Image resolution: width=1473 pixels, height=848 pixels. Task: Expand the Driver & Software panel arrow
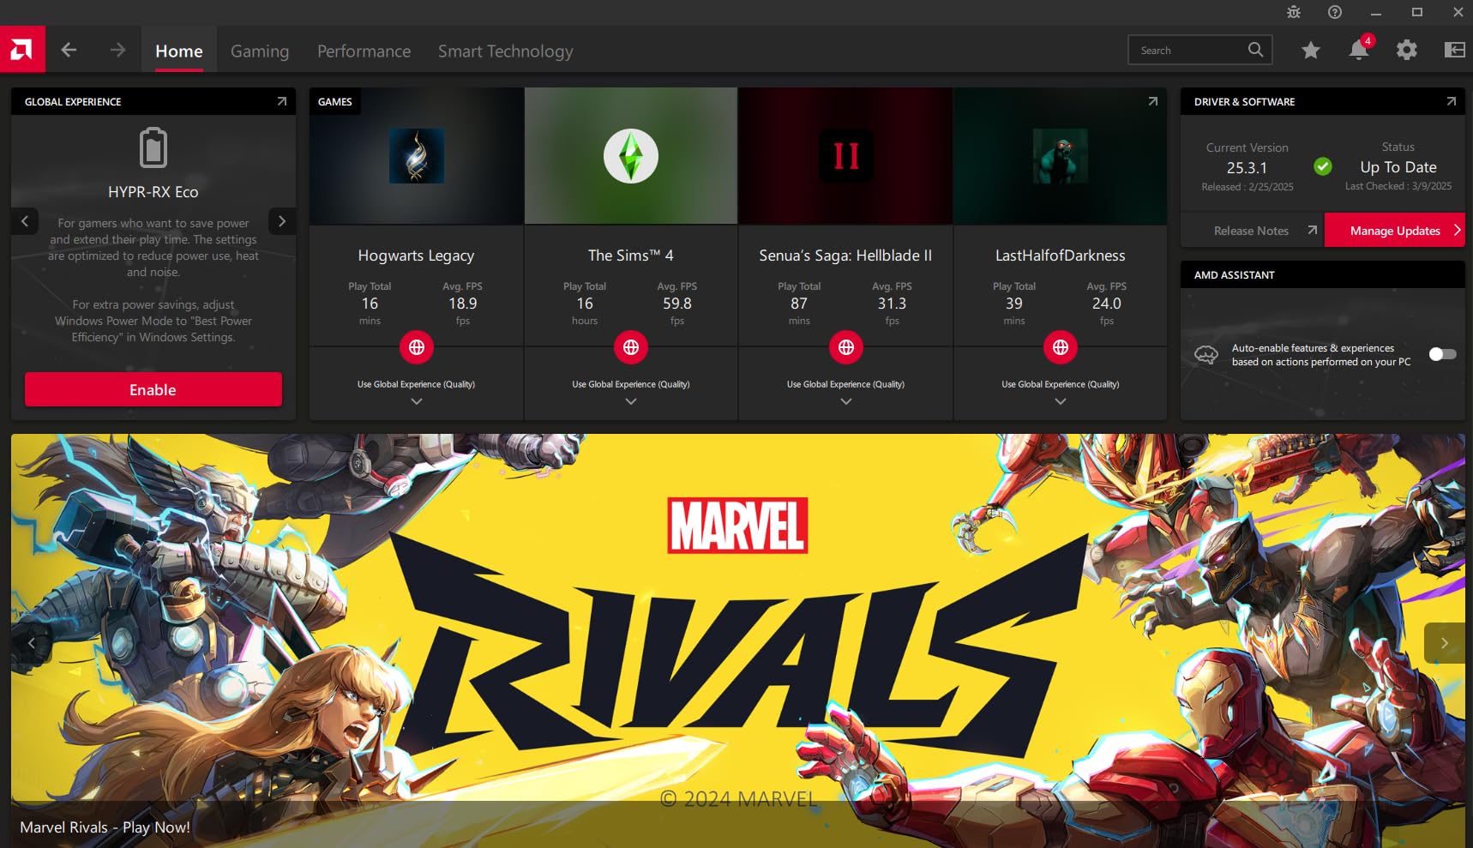(x=1451, y=101)
